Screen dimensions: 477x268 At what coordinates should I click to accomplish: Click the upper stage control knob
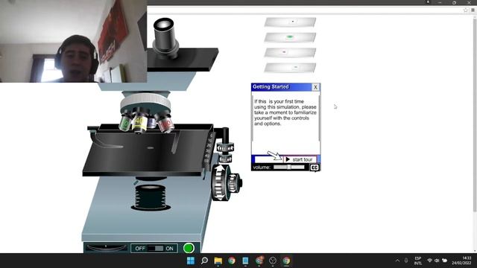coord(225,147)
